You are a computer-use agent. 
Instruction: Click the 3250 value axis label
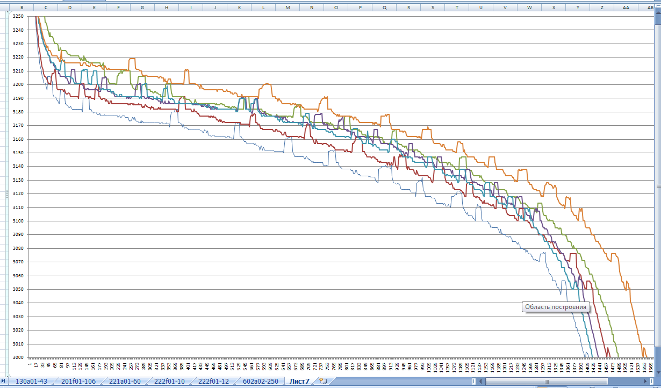[x=18, y=16]
